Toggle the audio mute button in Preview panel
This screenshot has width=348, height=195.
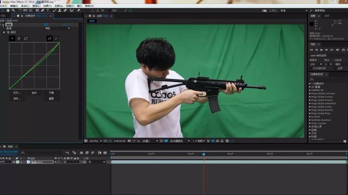click(338, 50)
